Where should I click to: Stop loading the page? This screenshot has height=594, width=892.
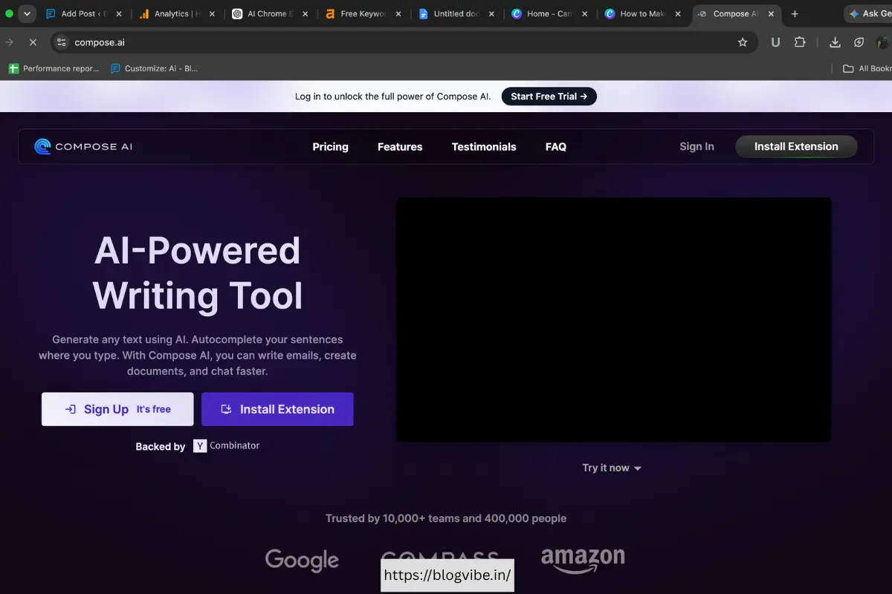click(33, 42)
